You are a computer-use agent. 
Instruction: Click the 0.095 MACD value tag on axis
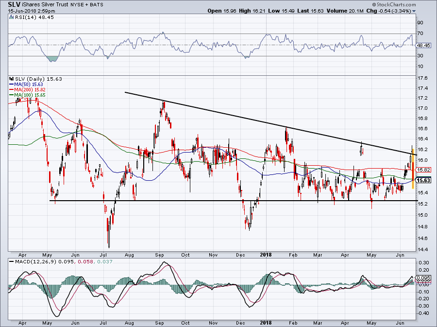pyautogui.click(x=423, y=277)
